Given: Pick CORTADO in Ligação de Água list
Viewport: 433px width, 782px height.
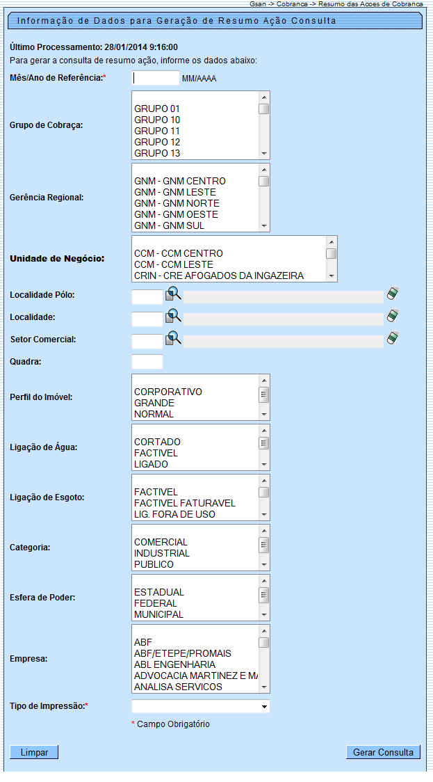Looking at the screenshot, I should click(x=157, y=442).
